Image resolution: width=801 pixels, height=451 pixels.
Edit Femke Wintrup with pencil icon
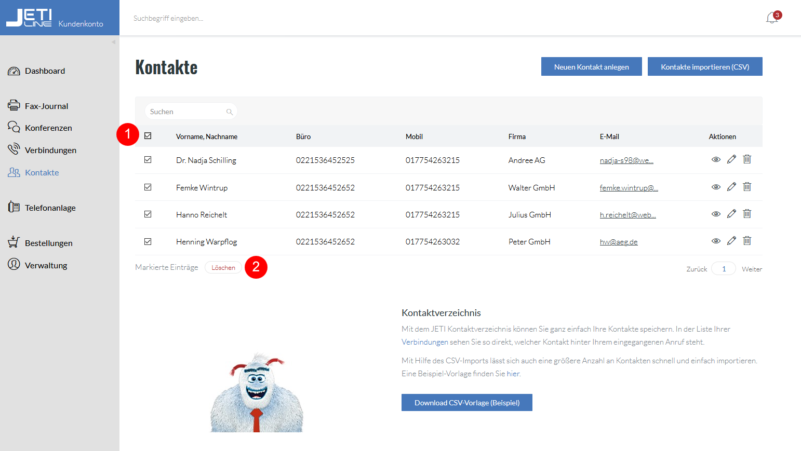pyautogui.click(x=731, y=186)
